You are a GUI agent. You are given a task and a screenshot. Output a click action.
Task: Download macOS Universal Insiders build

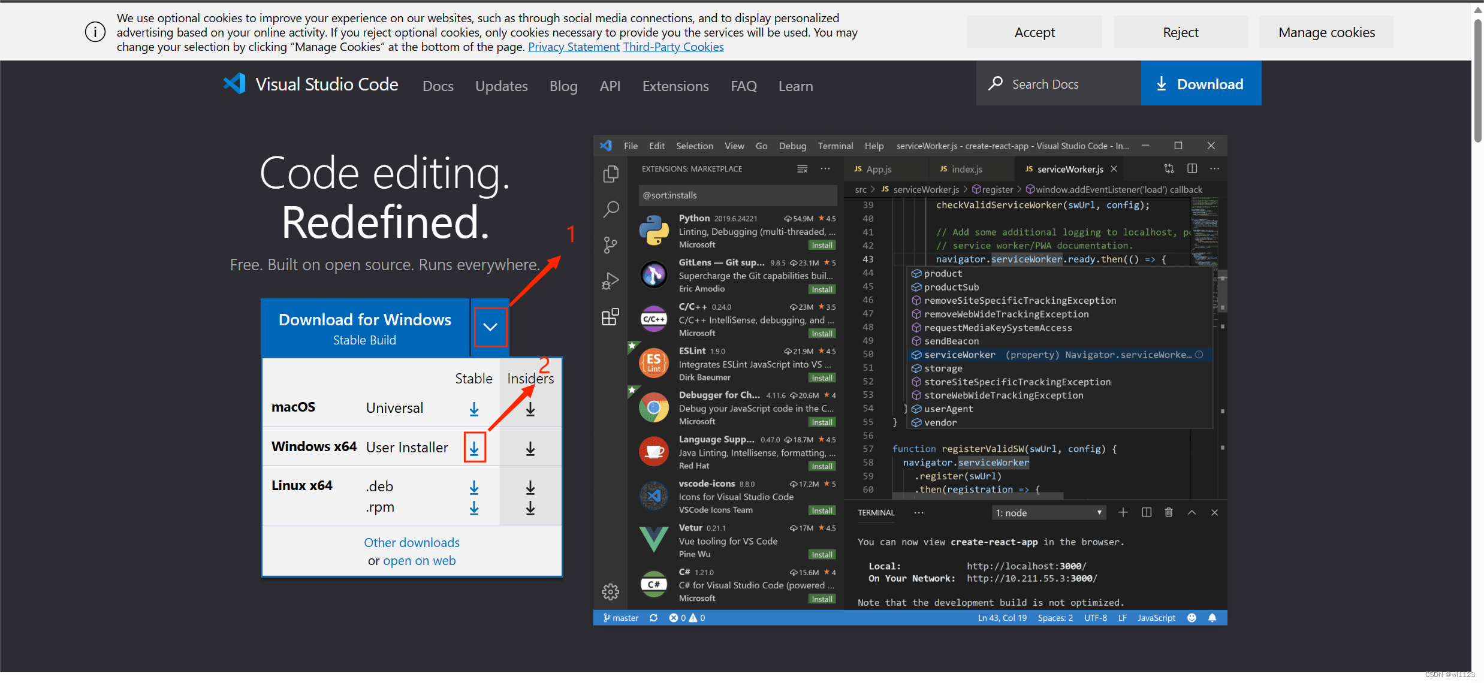[x=530, y=410]
